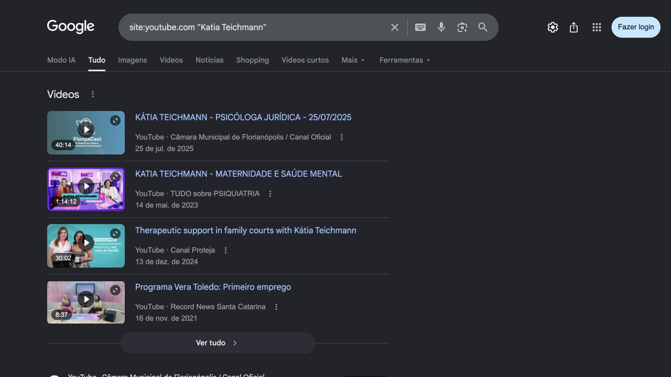
Task: Click the Vídeos section heading
Action: pos(63,94)
